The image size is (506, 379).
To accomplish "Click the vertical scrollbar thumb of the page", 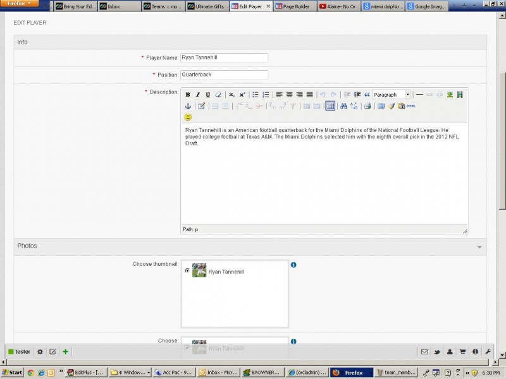I will pyautogui.click(x=502, y=140).
